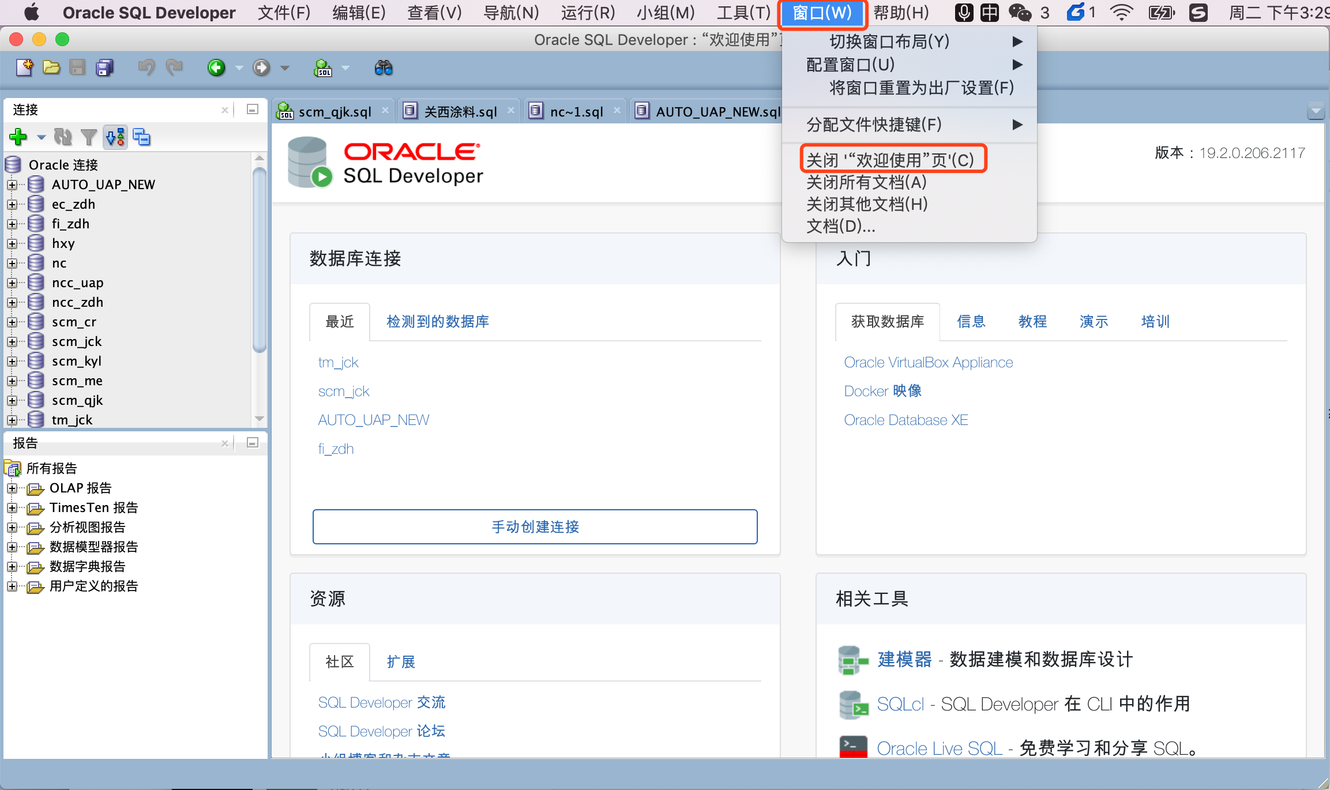
Task: Choose 关闭其他文档(H) menu item
Action: tap(910, 204)
